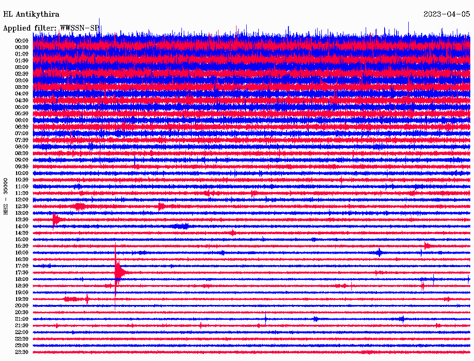474x361 pixels.
Task: Select the 10:00 time label
Action: [x=22, y=173]
